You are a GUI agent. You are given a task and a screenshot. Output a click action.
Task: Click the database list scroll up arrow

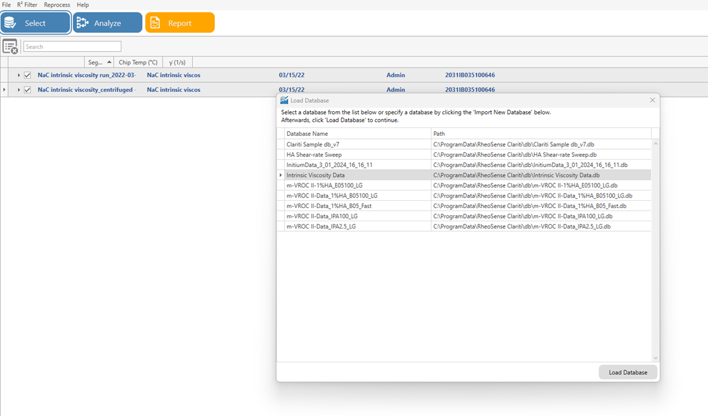[x=656, y=144]
